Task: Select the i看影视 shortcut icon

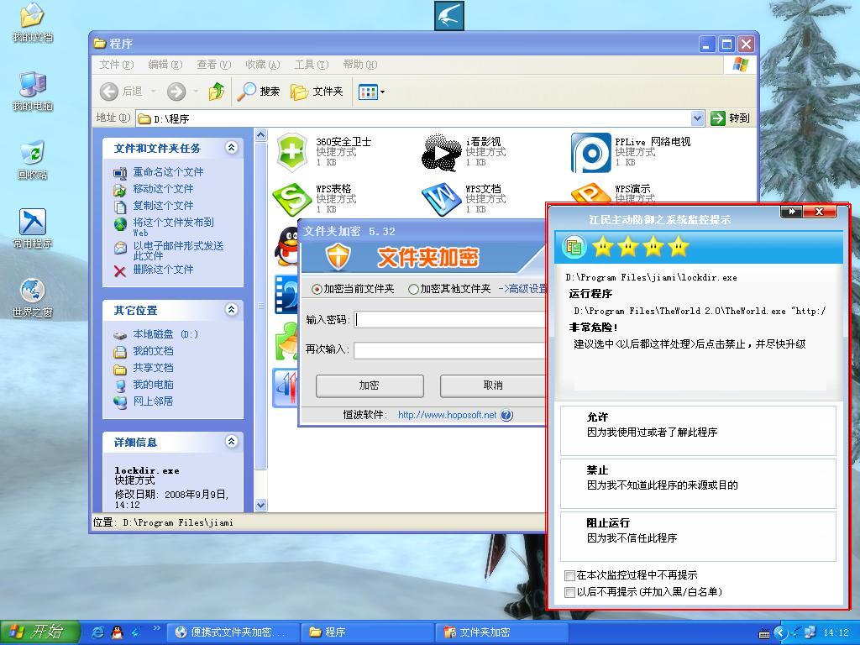Action: tap(441, 152)
